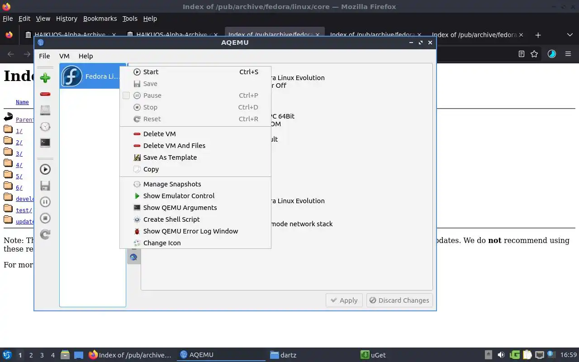Screen dimensions: 579x362
Task: Switch to workspace 2 in taskbar
Action: [31, 355]
